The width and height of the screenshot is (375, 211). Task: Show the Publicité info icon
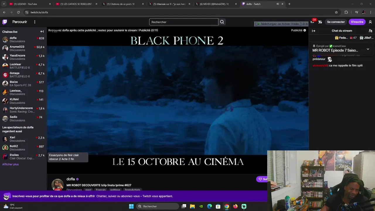pos(305,30)
